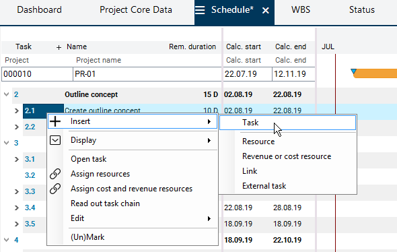Expand task 2.2
The height and width of the screenshot is (252, 397).
17,127
